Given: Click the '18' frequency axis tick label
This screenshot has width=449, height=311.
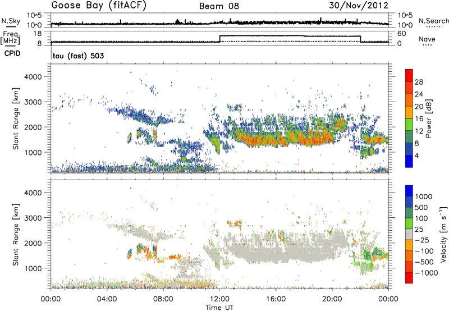Looking at the screenshot, I should (38, 34).
